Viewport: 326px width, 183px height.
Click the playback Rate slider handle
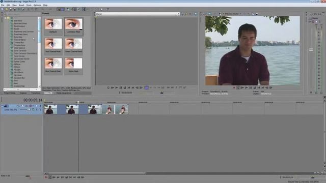28,176
